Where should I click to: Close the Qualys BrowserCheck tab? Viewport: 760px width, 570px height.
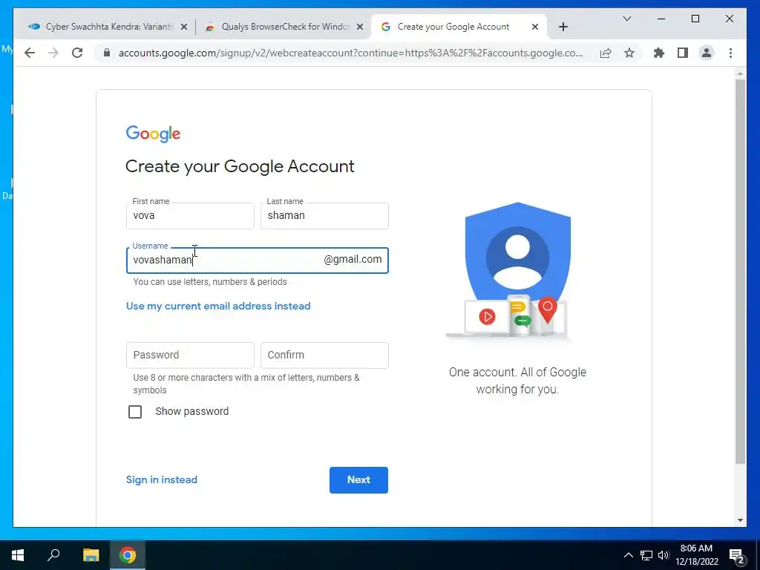[x=360, y=27]
